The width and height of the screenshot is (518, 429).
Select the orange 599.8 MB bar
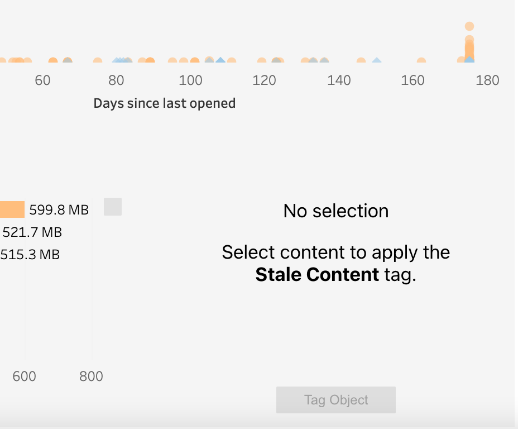point(12,209)
